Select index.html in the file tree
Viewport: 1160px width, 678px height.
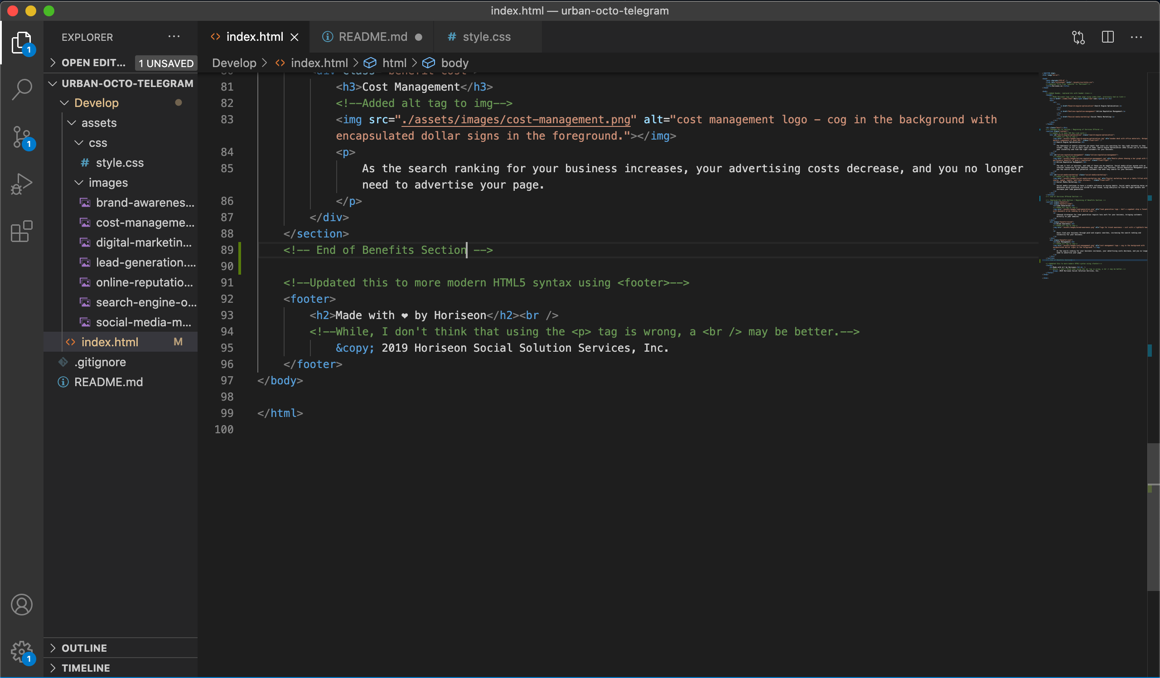coord(121,342)
